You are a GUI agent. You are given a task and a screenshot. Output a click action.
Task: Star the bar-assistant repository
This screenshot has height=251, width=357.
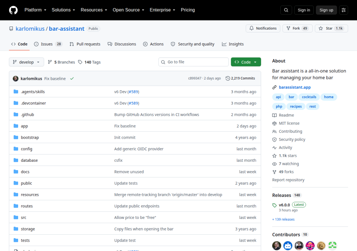pyautogui.click(x=331, y=28)
